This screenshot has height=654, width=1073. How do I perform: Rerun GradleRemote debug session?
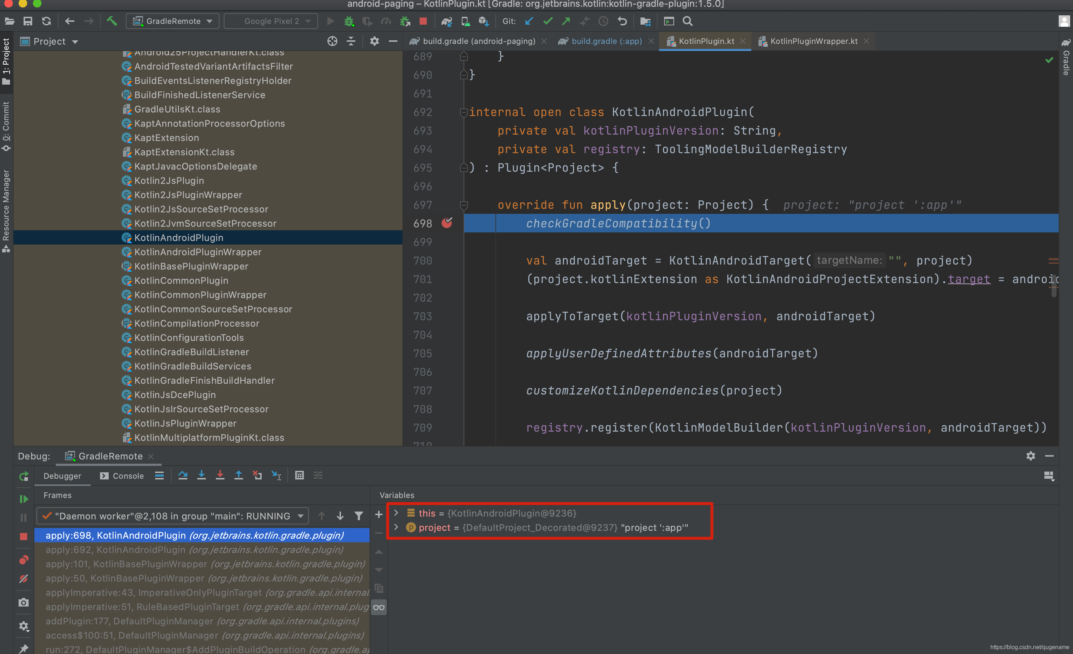24,477
